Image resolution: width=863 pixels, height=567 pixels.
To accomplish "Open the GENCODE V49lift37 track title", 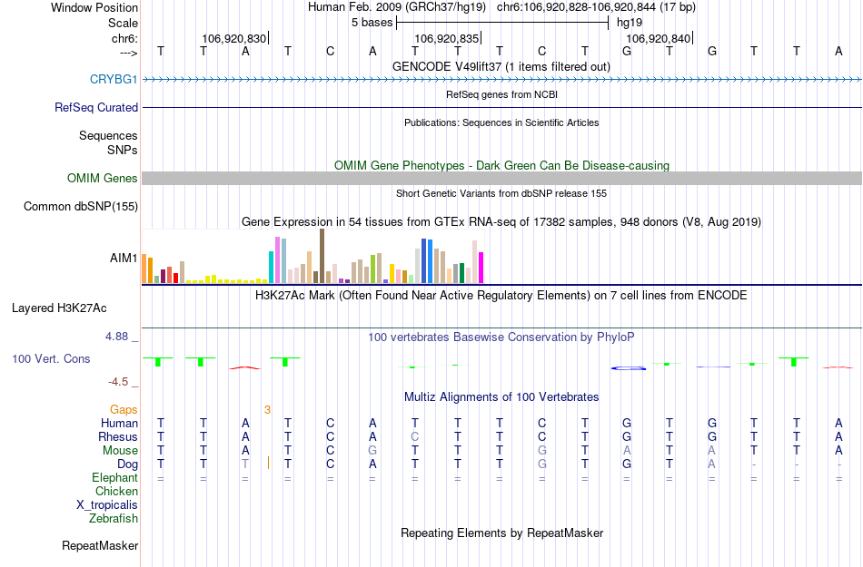I will [x=501, y=67].
